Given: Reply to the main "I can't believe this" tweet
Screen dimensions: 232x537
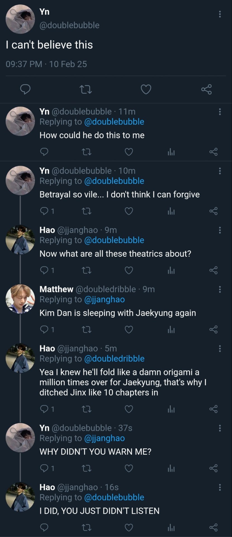Looking at the screenshot, I should pos(25,89).
